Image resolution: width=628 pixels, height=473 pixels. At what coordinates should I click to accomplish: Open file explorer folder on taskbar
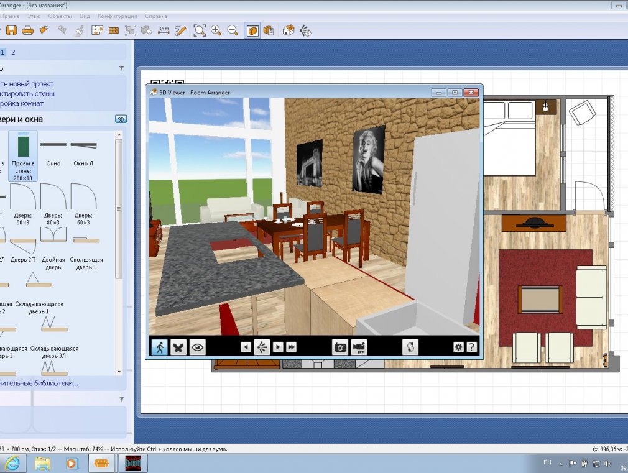pos(42,464)
